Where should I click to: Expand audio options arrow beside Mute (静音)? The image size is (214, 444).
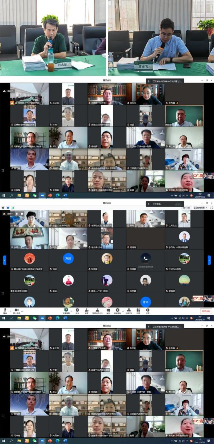(10, 310)
